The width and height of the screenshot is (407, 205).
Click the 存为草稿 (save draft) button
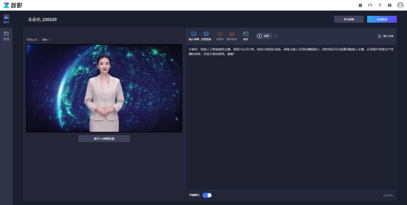click(x=349, y=19)
